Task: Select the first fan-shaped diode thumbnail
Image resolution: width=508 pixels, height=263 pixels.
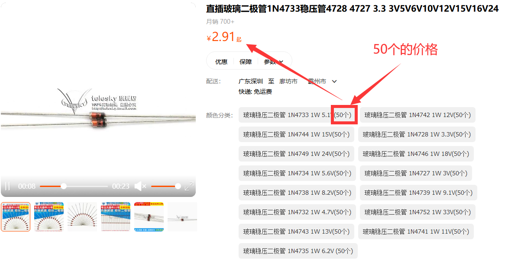Action: click(16, 217)
